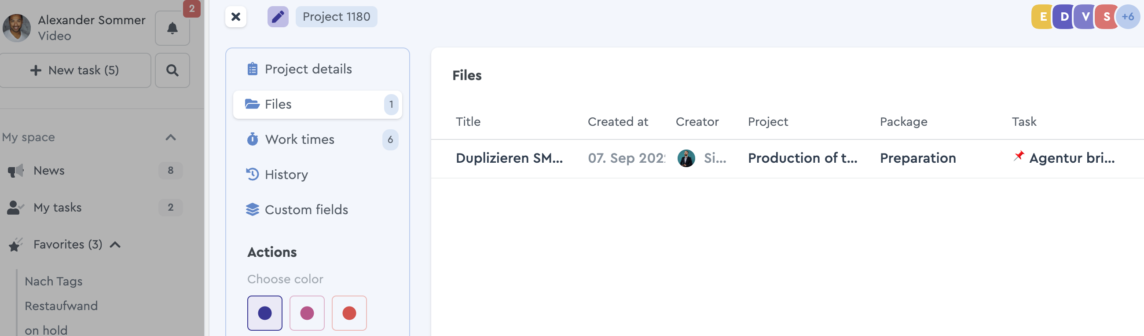Click the Files count badge showing 1
This screenshot has width=1144, height=336.
click(391, 104)
